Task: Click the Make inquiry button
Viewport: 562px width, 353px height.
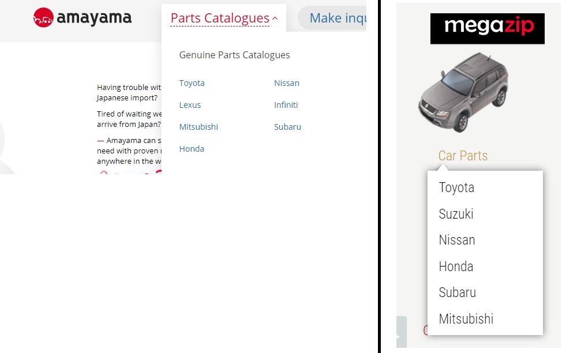Action: pyautogui.click(x=335, y=18)
